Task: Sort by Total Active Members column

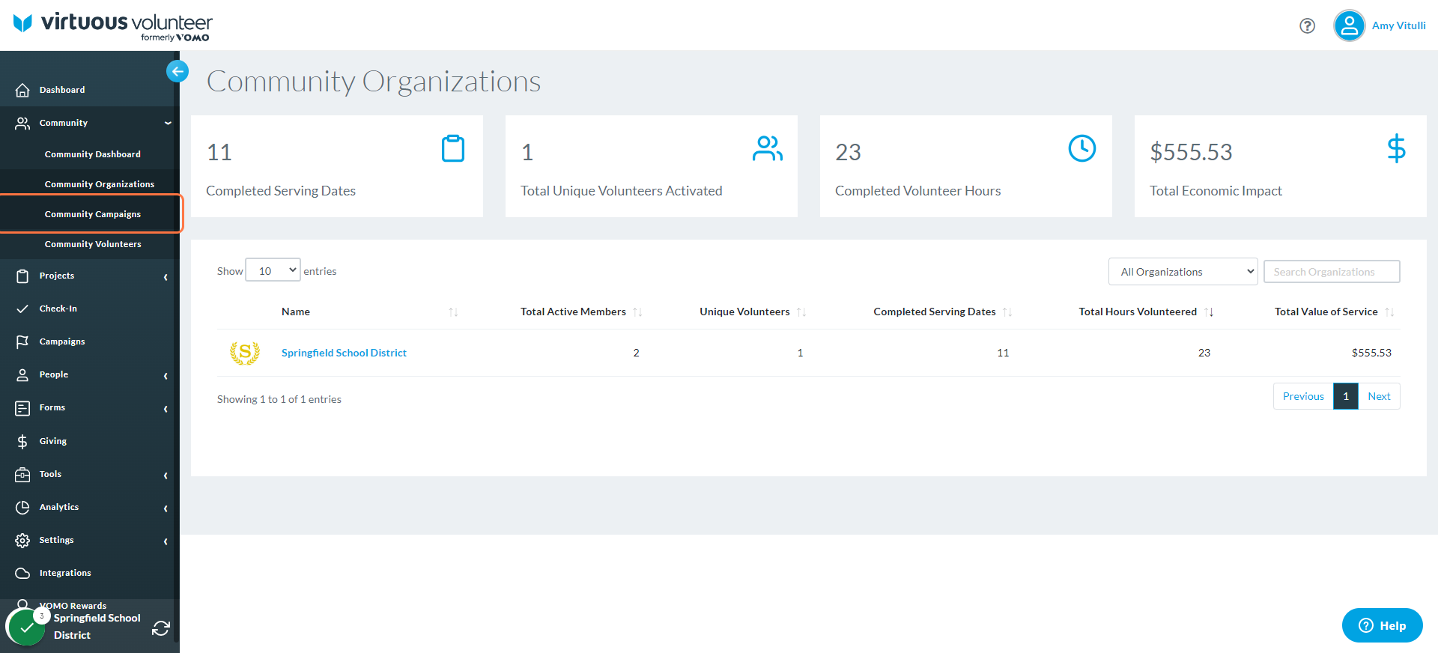Action: click(x=637, y=312)
